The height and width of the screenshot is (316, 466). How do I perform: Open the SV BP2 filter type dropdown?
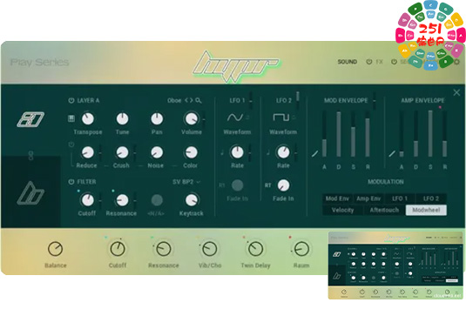pos(186,182)
